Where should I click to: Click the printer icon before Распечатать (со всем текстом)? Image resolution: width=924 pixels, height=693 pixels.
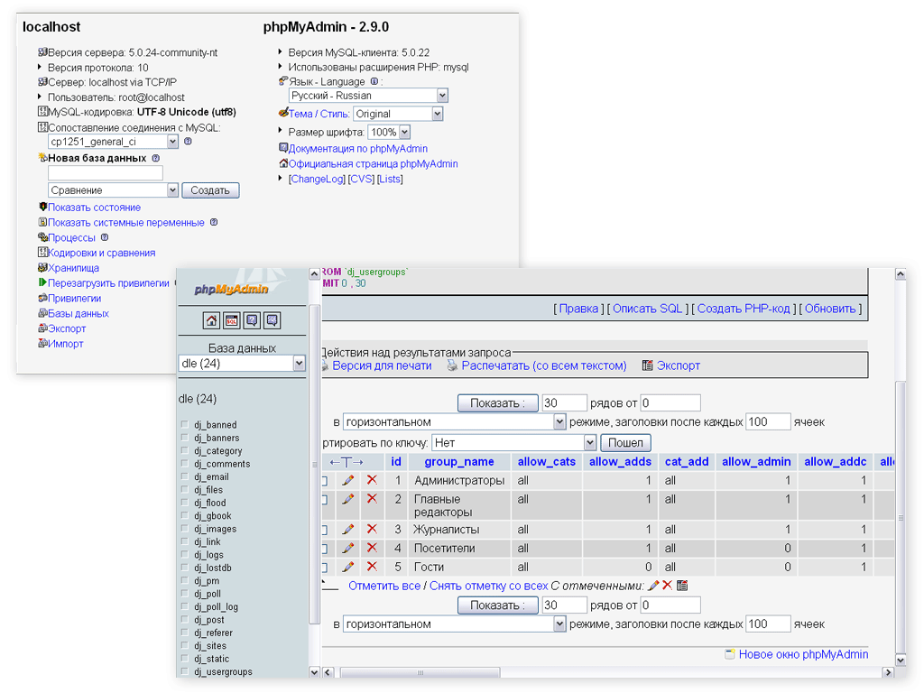pos(452,366)
